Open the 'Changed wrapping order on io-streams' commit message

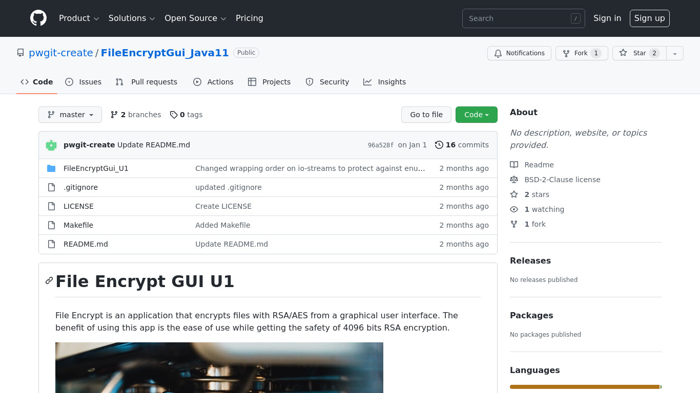pyautogui.click(x=310, y=168)
